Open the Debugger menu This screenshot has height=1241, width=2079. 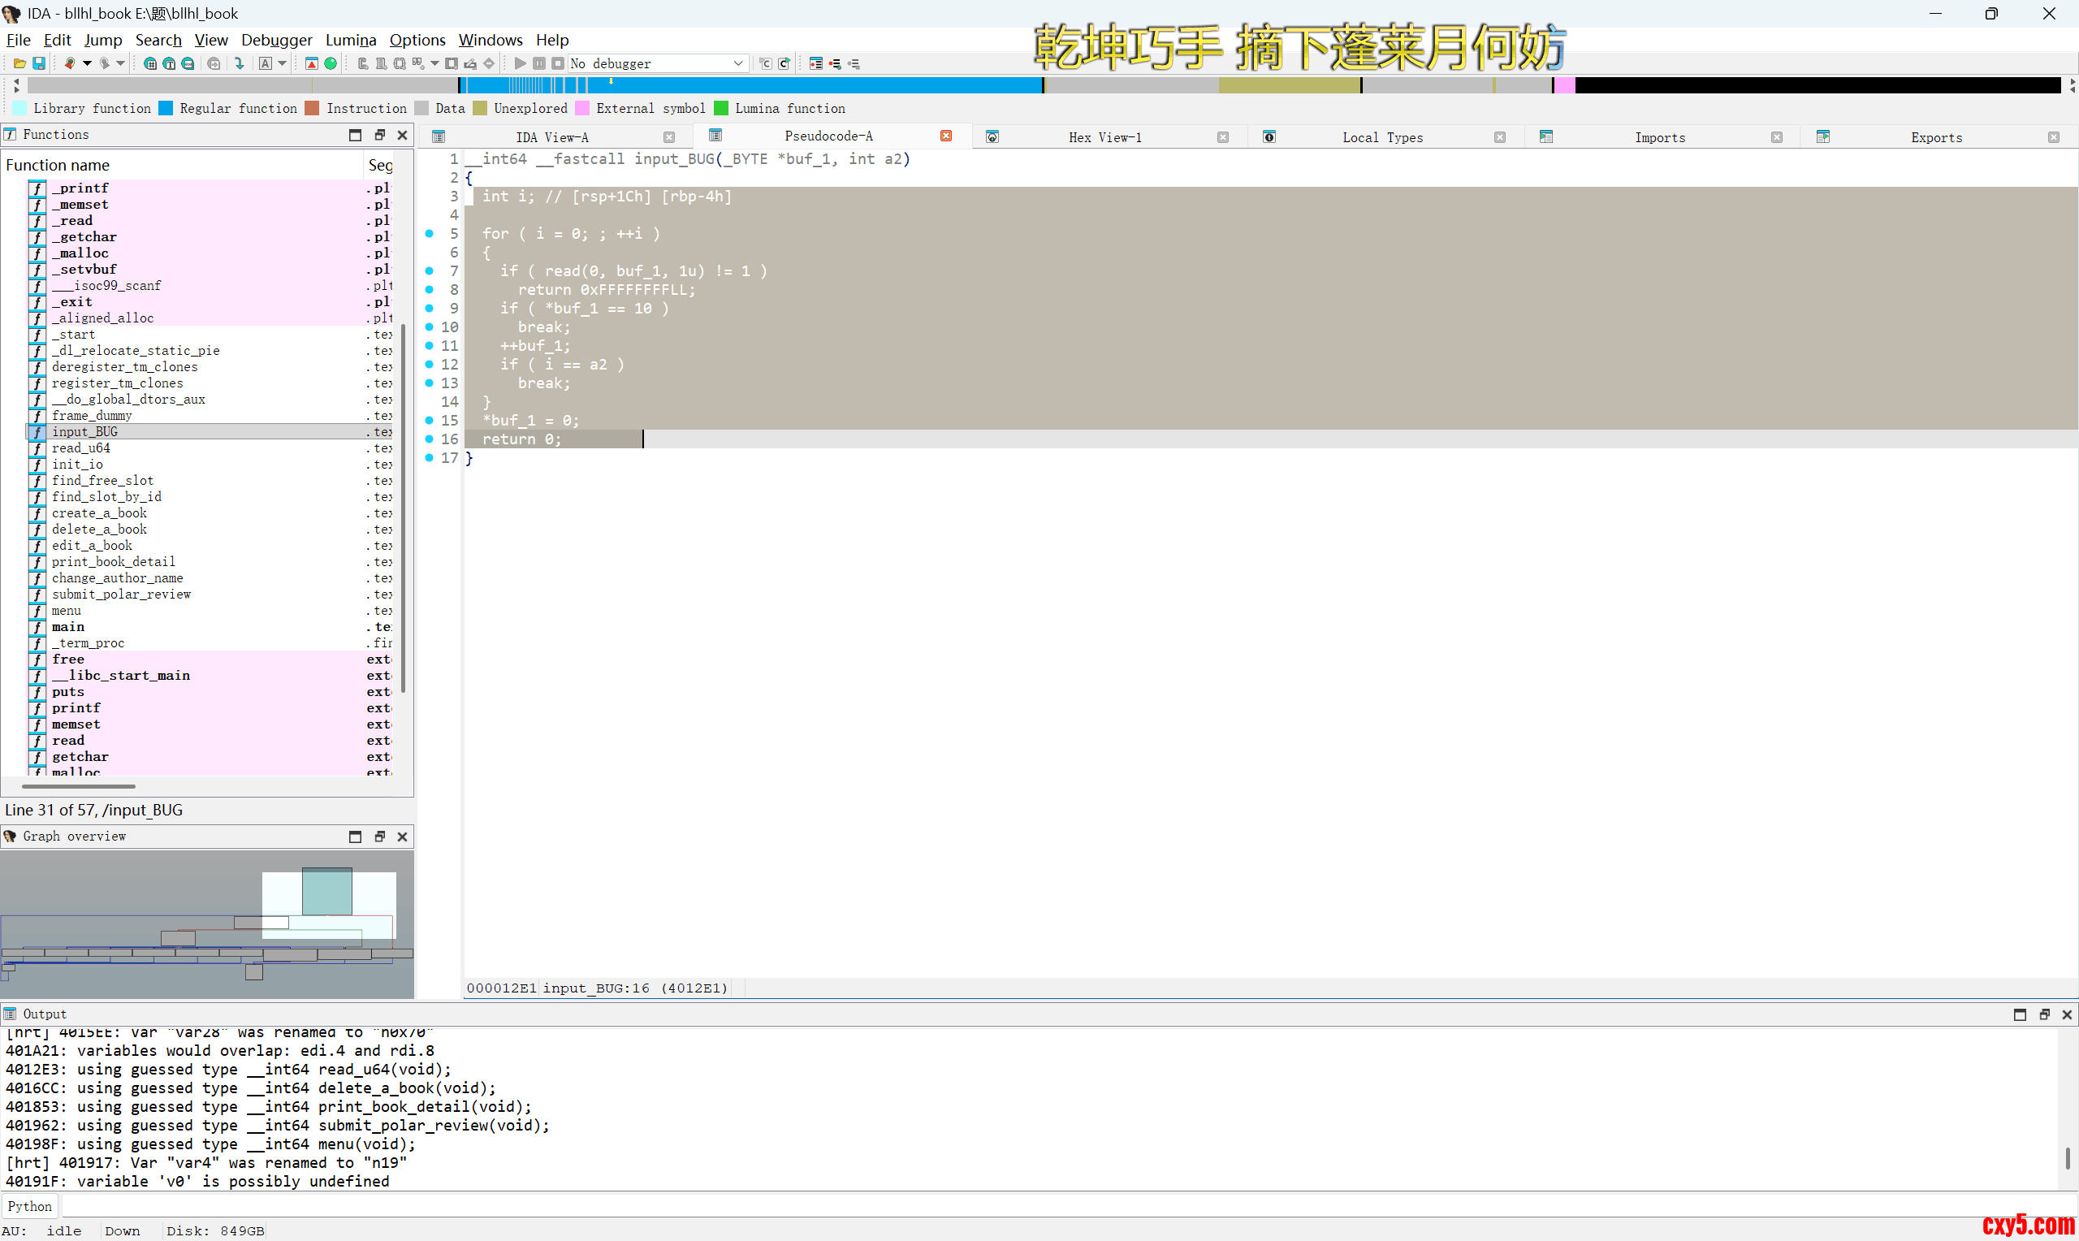(276, 39)
